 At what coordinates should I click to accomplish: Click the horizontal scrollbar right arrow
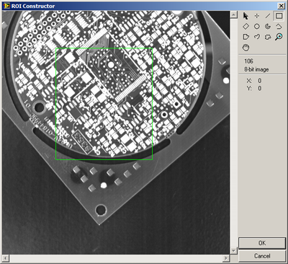226,258
